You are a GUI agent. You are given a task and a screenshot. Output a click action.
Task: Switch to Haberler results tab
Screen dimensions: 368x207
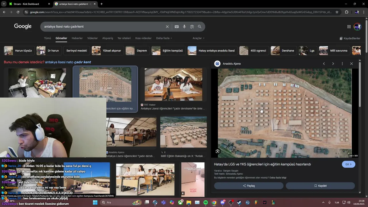point(77,38)
